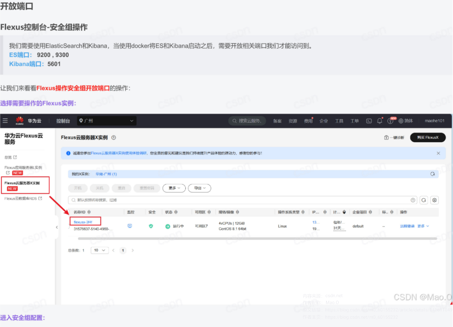Click the sort icon on 操作系统类型 column
The height and width of the screenshot is (327, 453).
pyautogui.click(x=303, y=212)
